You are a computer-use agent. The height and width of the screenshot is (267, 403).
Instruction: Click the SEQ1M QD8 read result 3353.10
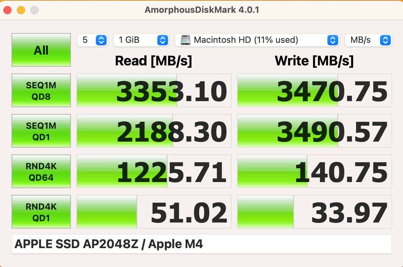pyautogui.click(x=154, y=91)
